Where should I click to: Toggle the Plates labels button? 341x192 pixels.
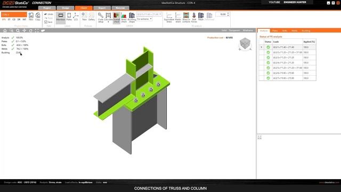click(69, 17)
